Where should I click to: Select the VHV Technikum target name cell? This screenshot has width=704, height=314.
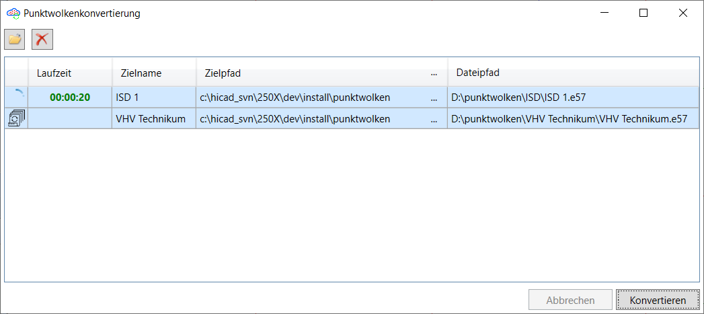[x=153, y=119]
